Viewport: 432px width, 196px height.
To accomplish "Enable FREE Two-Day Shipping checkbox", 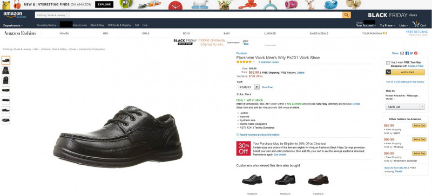I will pos(388,62).
